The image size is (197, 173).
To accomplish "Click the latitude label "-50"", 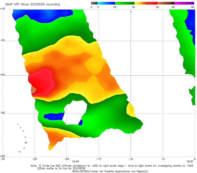I will point(2,75).
